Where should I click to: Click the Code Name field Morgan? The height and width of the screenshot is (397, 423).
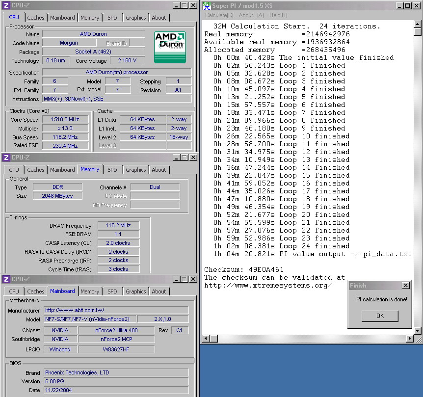[69, 43]
